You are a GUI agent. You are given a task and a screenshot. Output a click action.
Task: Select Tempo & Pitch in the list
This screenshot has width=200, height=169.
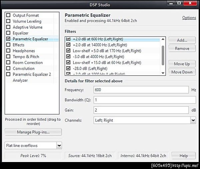click(x=26, y=57)
